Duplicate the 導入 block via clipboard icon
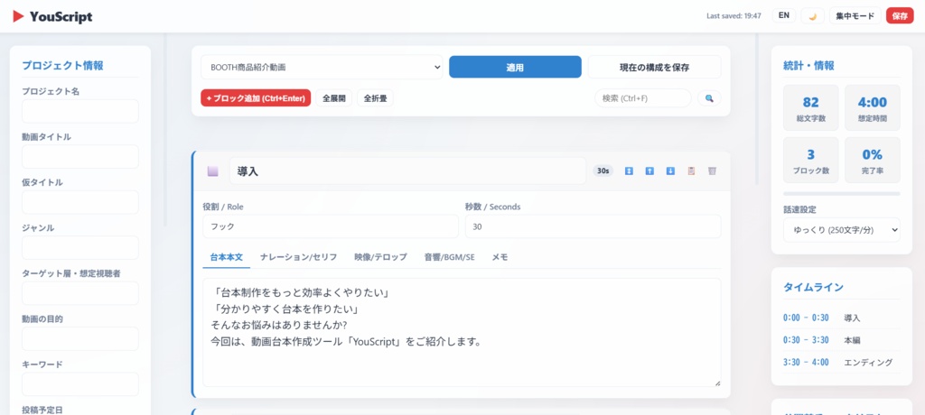 pyautogui.click(x=691, y=171)
